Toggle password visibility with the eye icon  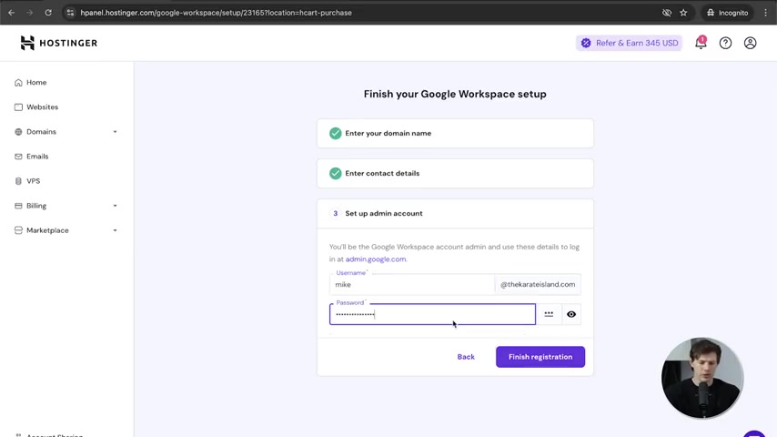[x=571, y=314]
